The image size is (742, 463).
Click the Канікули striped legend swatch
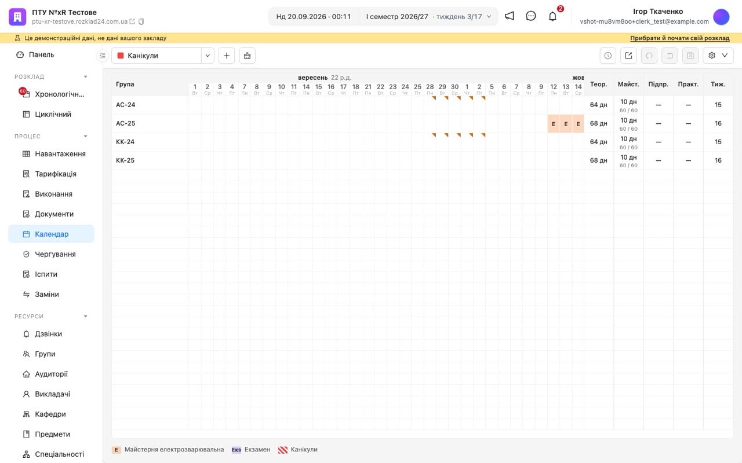coord(283,450)
